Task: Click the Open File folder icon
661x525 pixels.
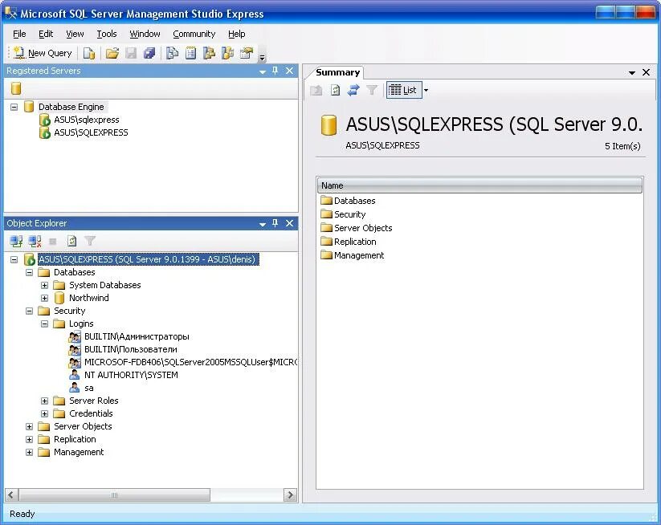Action: (x=112, y=53)
